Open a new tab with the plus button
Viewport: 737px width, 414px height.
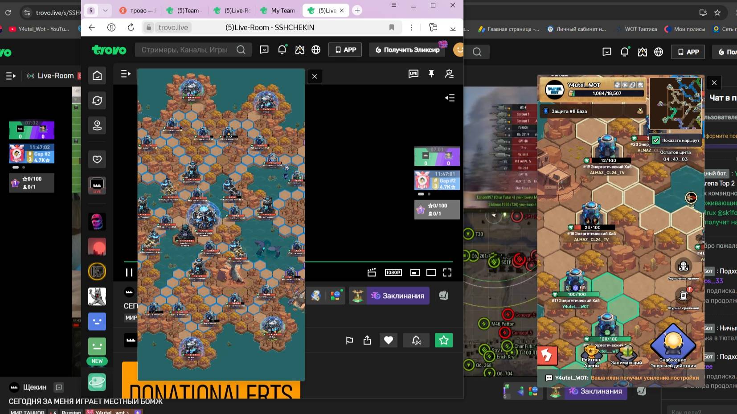click(357, 10)
